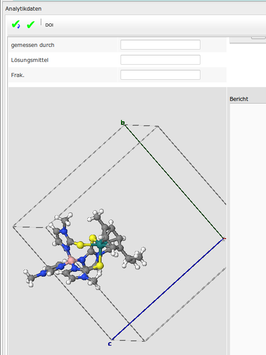Click the empty Bericht text area

coord(247,221)
